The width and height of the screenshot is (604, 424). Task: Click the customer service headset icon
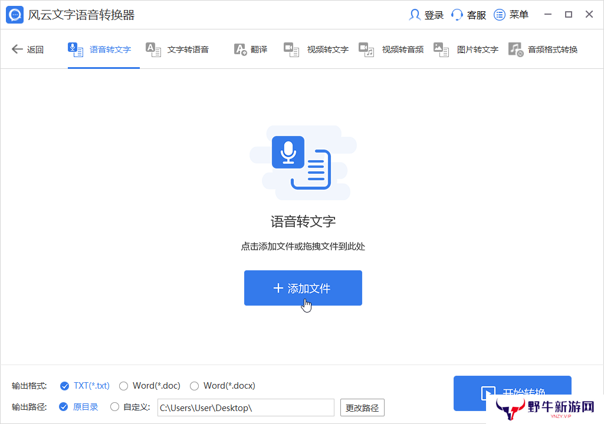457,15
